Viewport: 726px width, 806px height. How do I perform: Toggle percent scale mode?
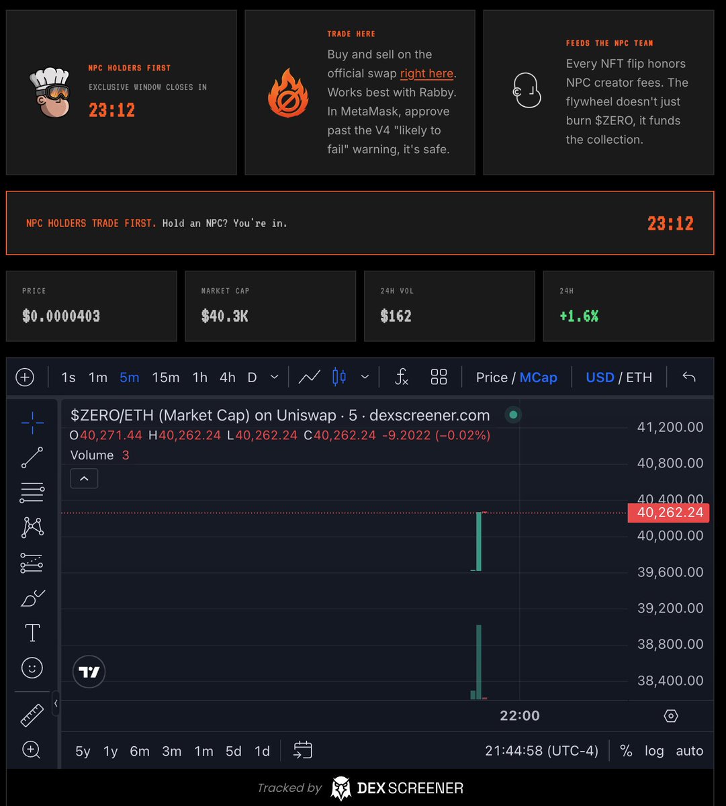pyautogui.click(x=626, y=751)
